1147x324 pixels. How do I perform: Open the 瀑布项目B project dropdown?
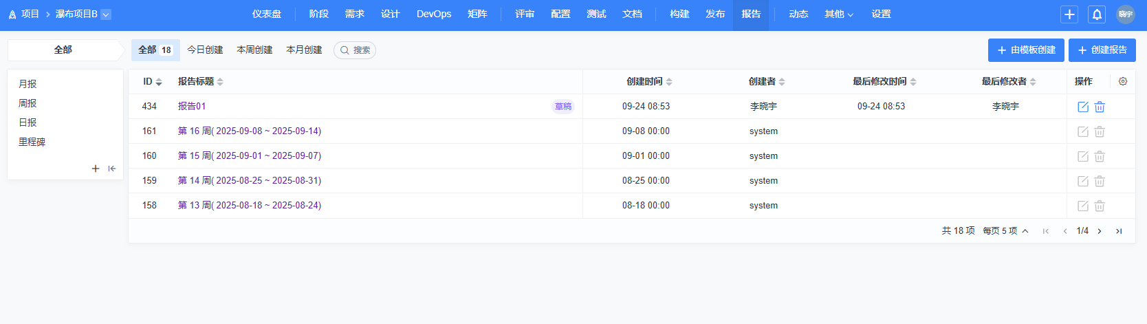point(106,14)
